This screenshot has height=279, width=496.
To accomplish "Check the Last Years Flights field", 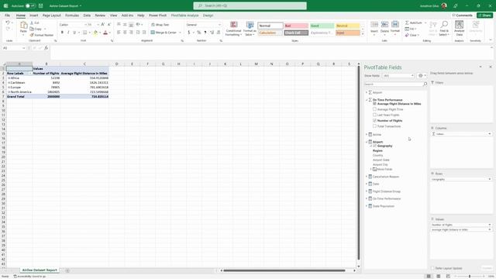I will [374, 115].
